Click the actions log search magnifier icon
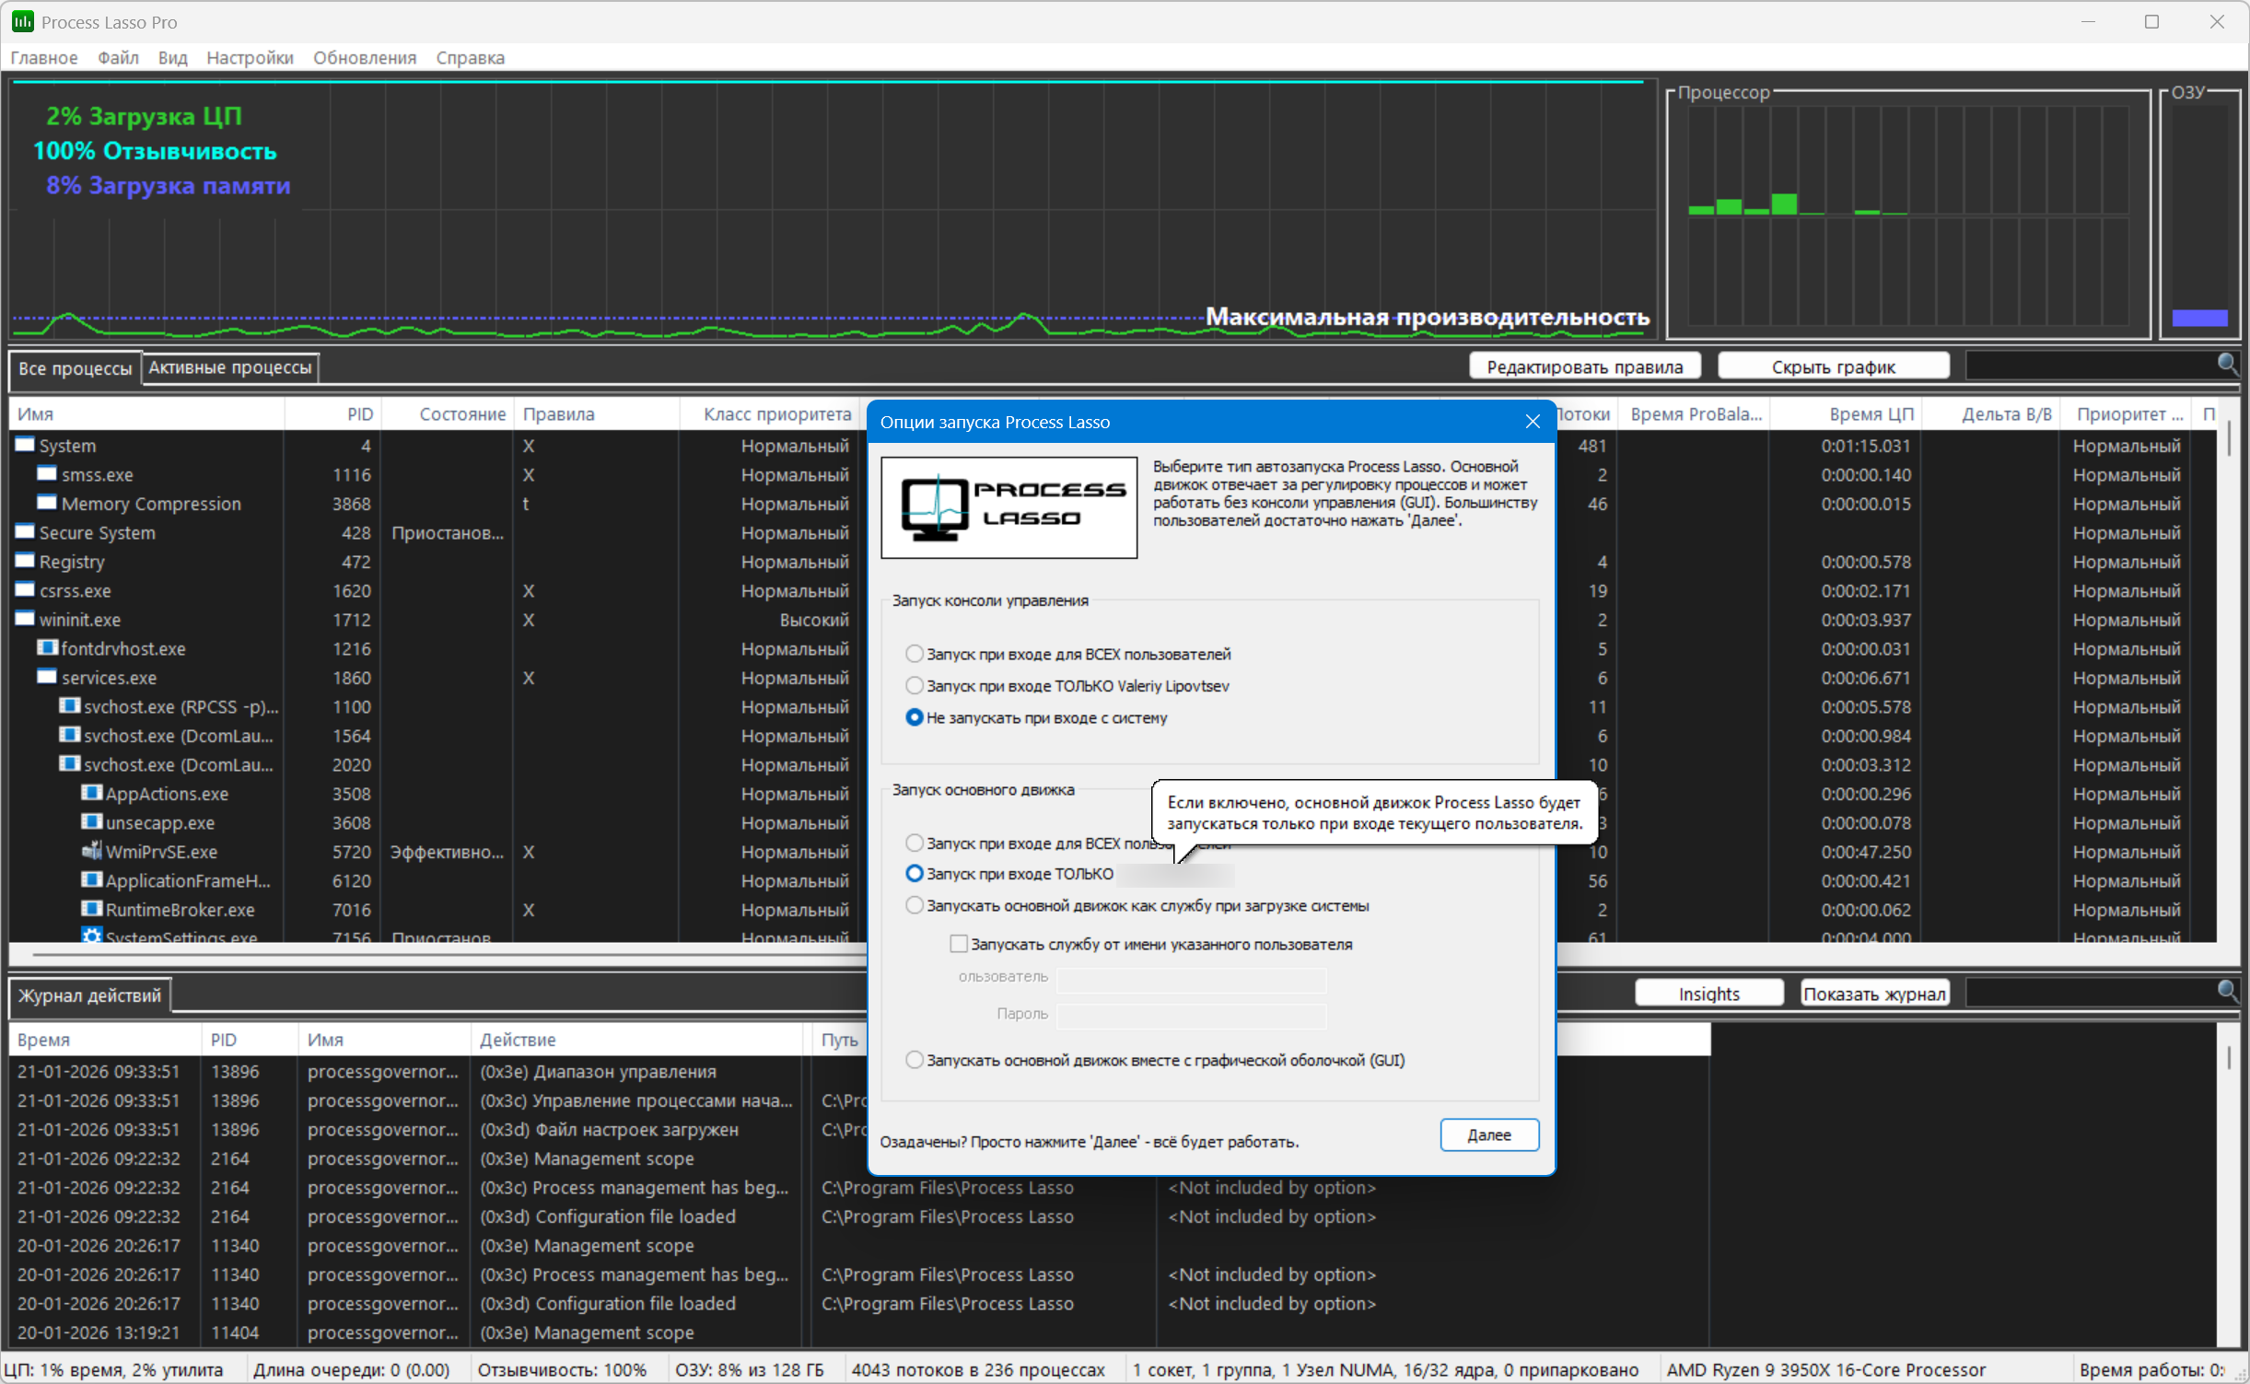 (x=2227, y=991)
